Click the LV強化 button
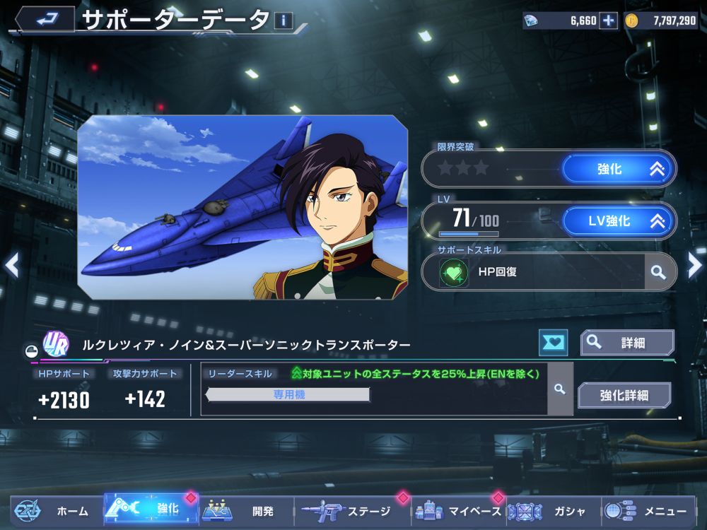The image size is (707, 530). 619,220
